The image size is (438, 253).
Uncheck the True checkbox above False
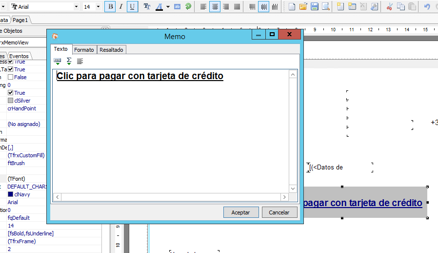[11, 69]
